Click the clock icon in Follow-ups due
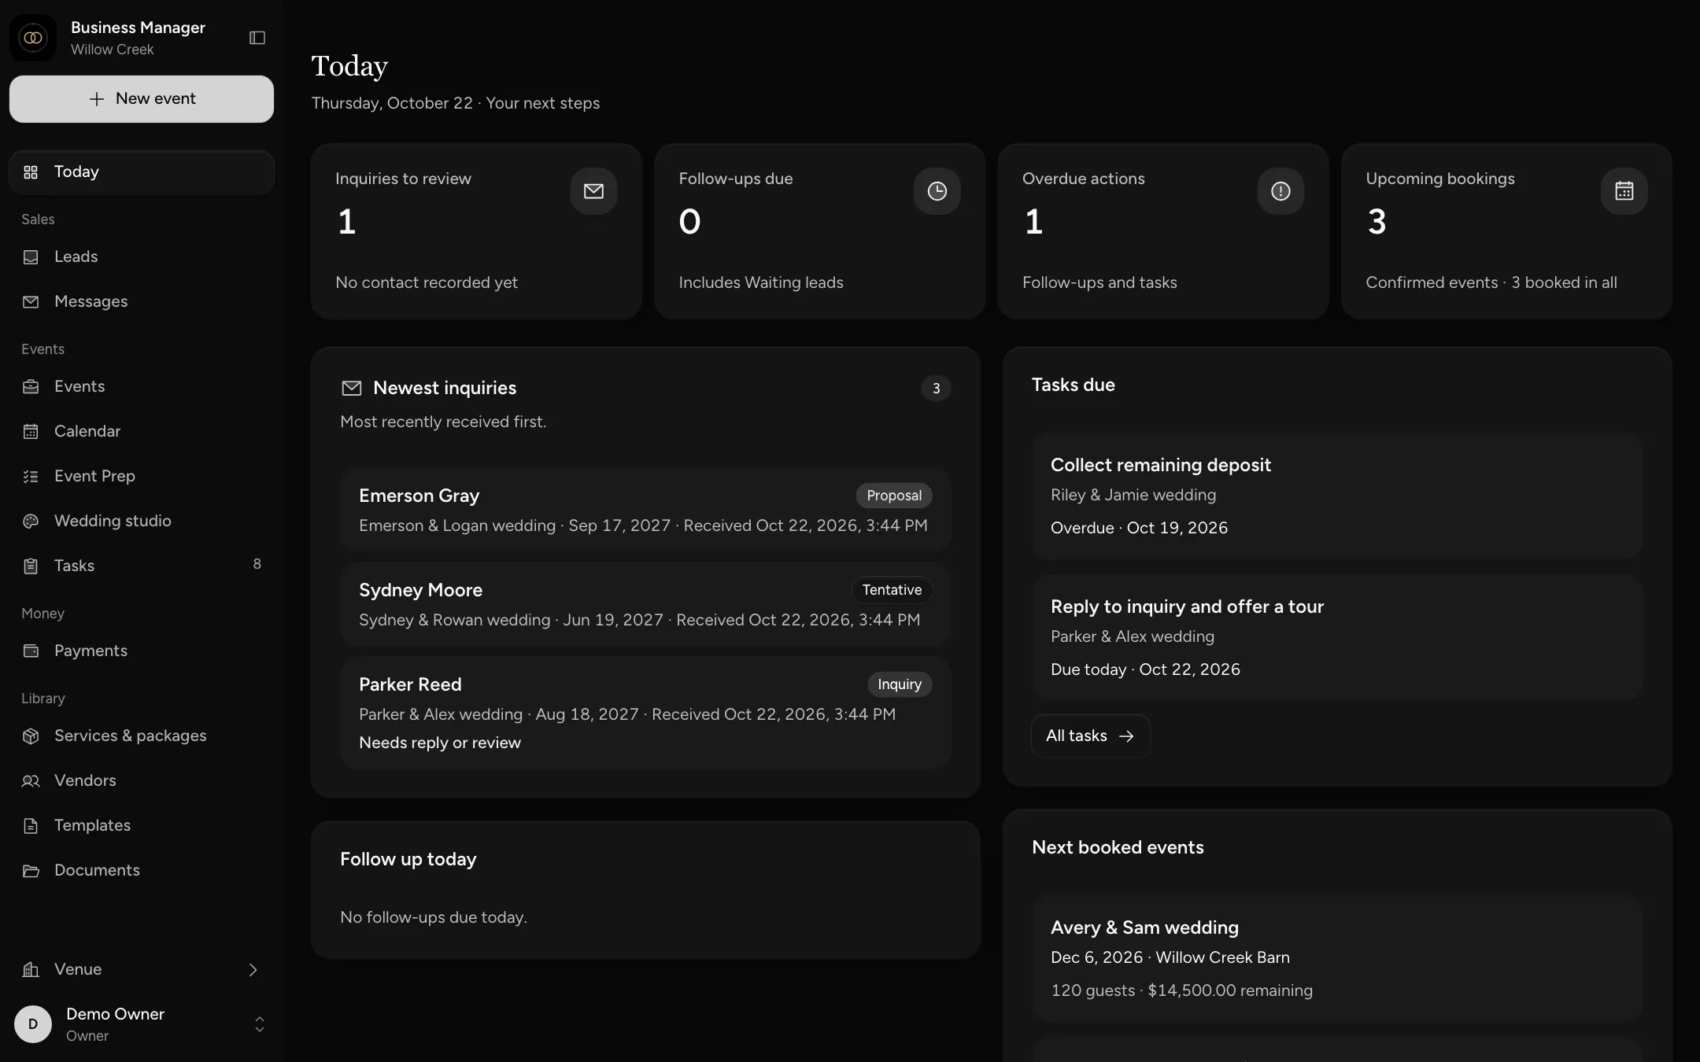Viewport: 1700px width, 1062px height. pyautogui.click(x=937, y=191)
